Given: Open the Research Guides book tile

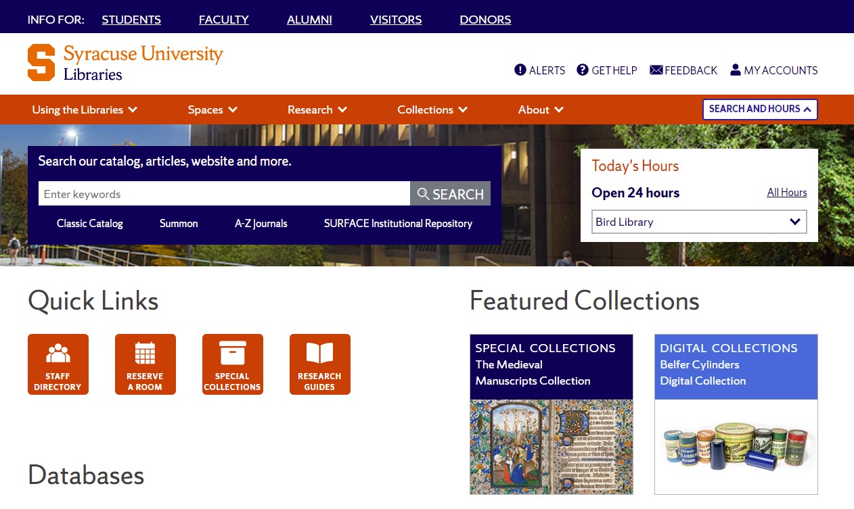Looking at the screenshot, I should (320, 364).
